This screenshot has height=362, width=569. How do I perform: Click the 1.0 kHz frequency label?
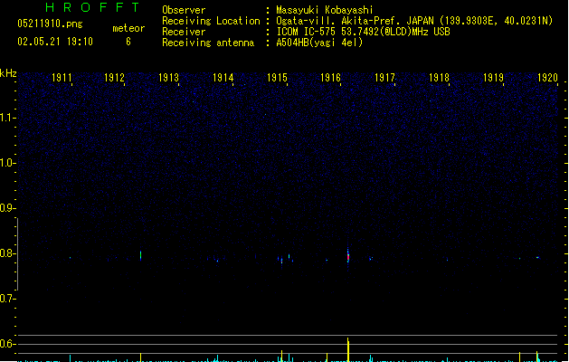pyautogui.click(x=7, y=163)
